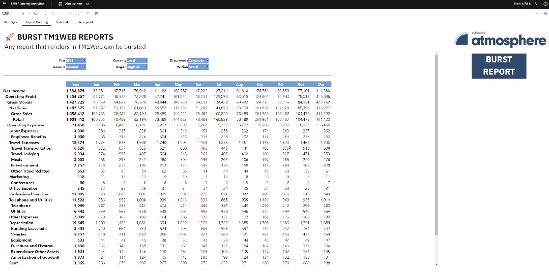
Task: Click the last toolbar icon with square
Action: click(x=97, y=13)
